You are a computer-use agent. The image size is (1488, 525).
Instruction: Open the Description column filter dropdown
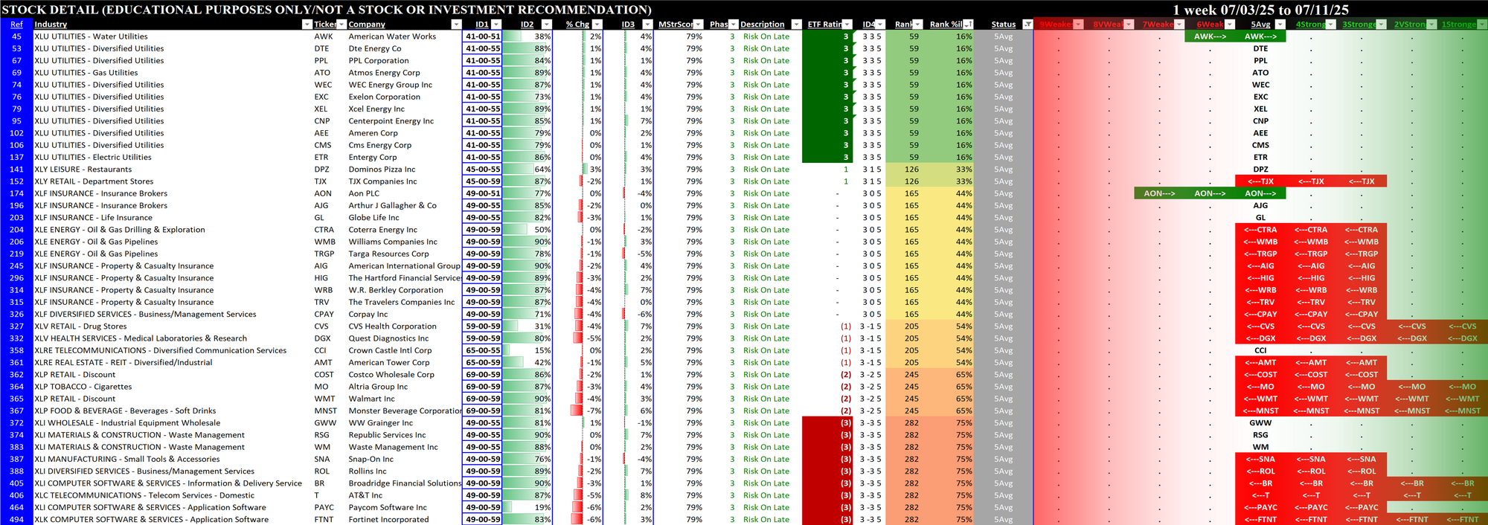click(x=796, y=25)
